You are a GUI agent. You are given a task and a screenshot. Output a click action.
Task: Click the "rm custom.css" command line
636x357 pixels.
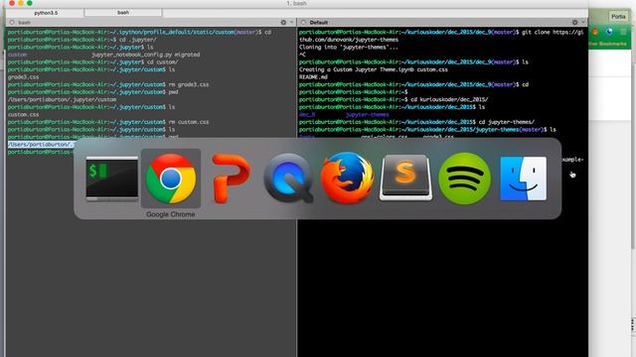(x=189, y=122)
